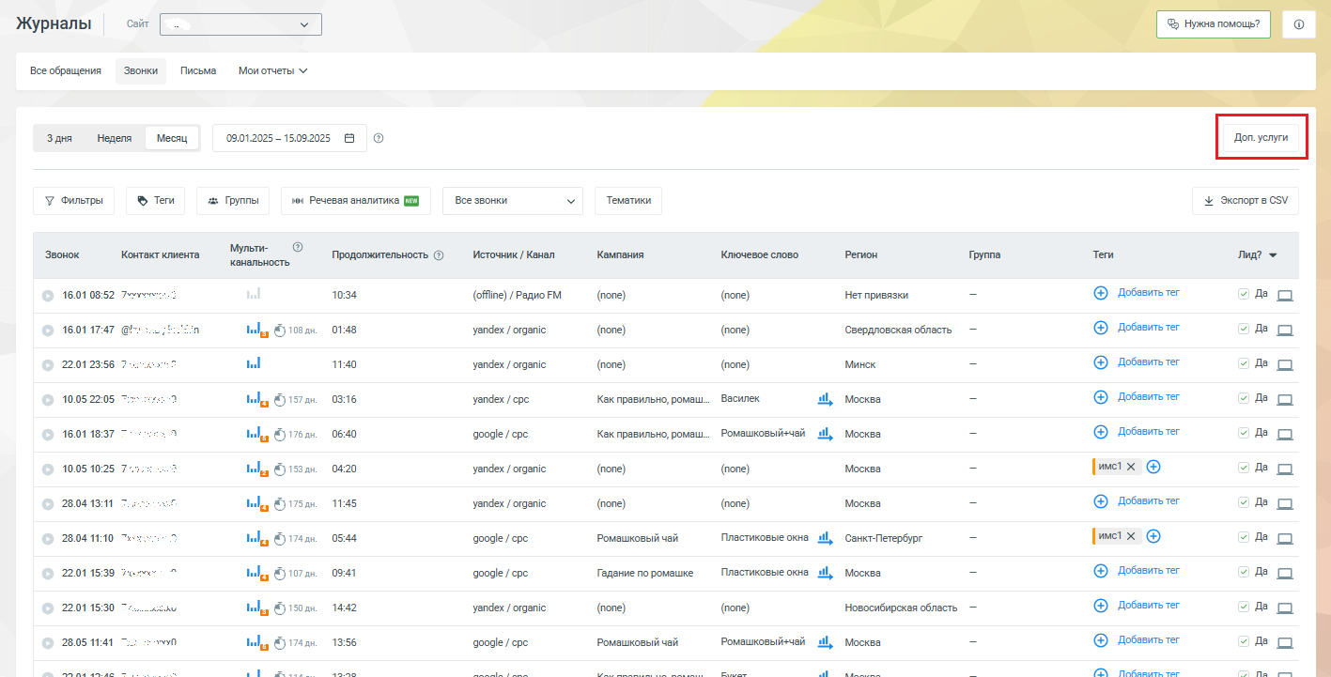Click laptop device icon in 28.04 13:11 row

click(x=1285, y=504)
